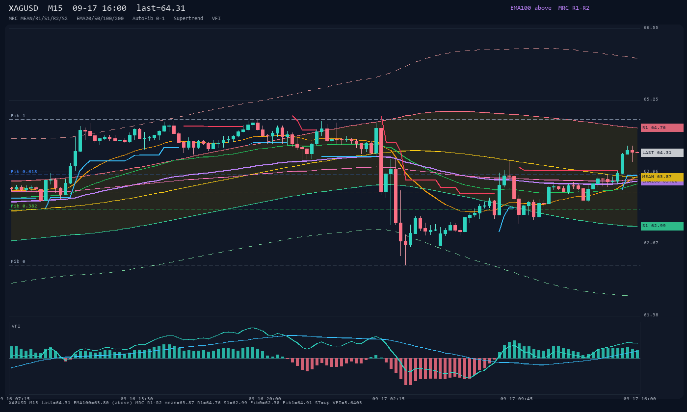The width and height of the screenshot is (687, 412).
Task: Click the MRC R1-R2 status text
Action: click(574, 8)
